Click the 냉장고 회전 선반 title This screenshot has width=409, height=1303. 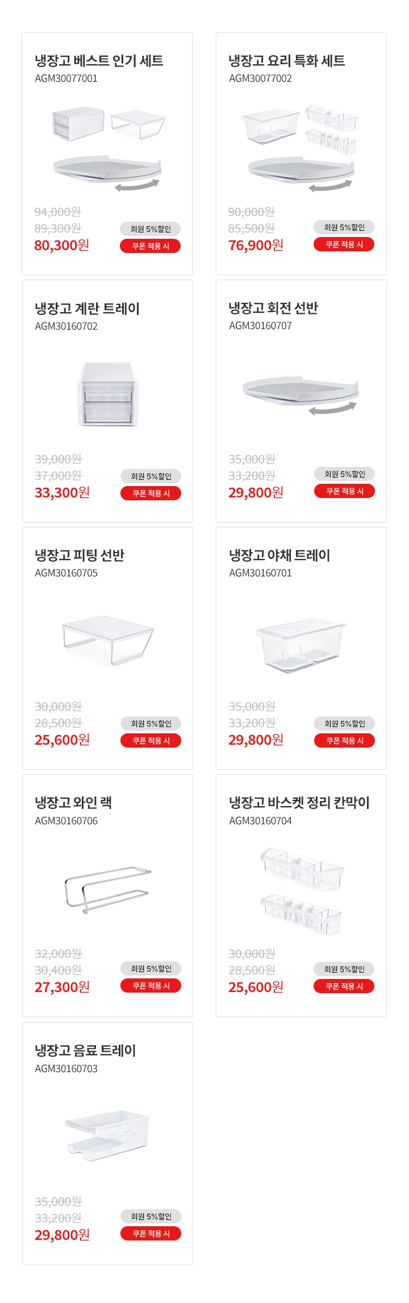tap(273, 308)
